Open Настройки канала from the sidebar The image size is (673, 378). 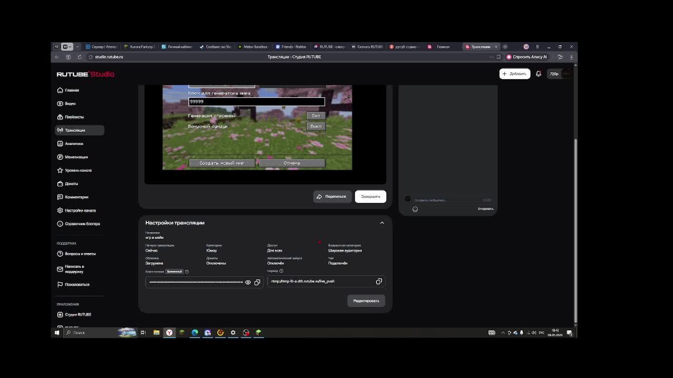[x=80, y=211]
